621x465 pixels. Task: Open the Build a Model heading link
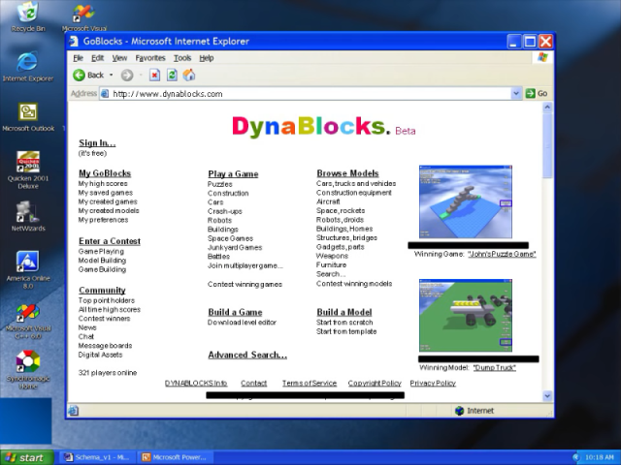coord(344,312)
